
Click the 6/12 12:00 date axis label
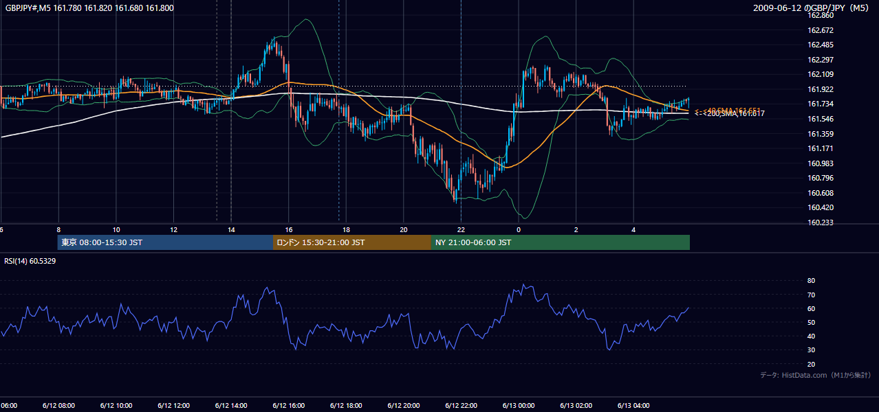tap(173, 406)
